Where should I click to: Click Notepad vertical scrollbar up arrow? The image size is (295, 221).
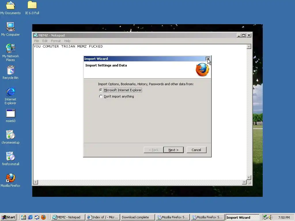click(249, 47)
